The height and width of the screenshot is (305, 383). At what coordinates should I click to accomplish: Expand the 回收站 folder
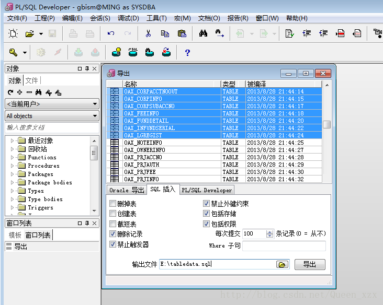pos(12,149)
